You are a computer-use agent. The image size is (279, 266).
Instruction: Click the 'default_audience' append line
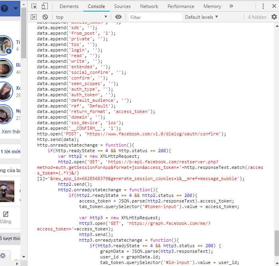(84, 100)
